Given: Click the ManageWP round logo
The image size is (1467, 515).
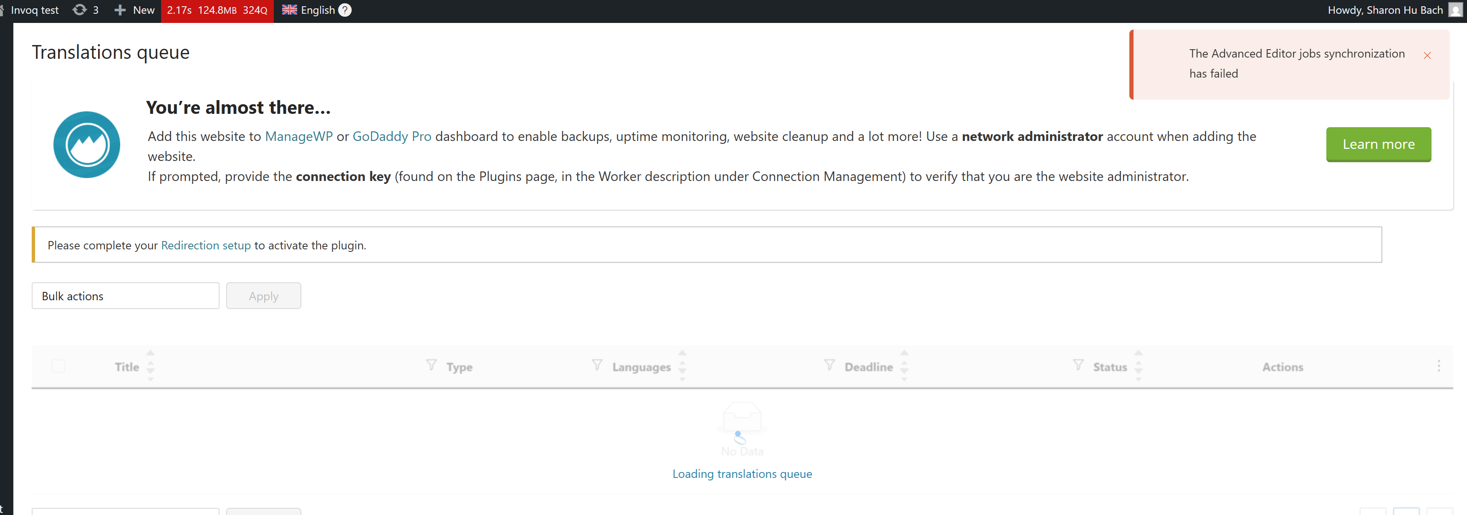Looking at the screenshot, I should (86, 145).
